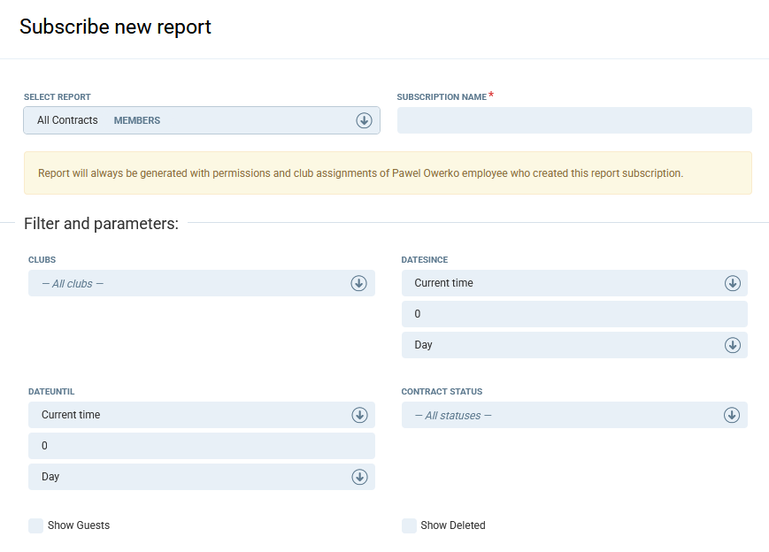The width and height of the screenshot is (769, 552).
Task: Click the DateSince offset number field
Action: tap(574, 314)
